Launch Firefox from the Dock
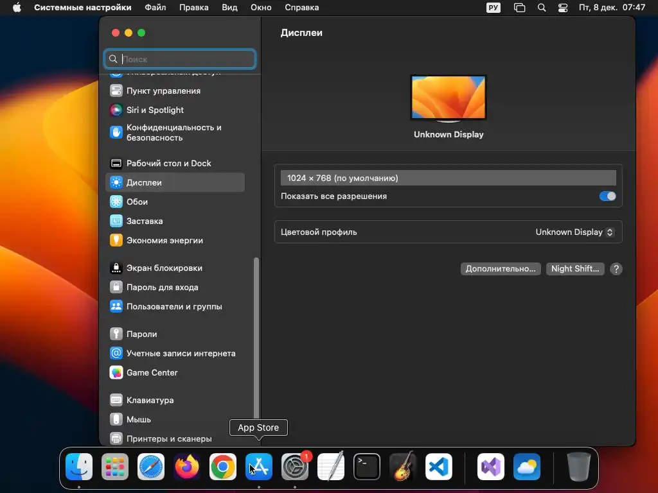 click(x=187, y=467)
